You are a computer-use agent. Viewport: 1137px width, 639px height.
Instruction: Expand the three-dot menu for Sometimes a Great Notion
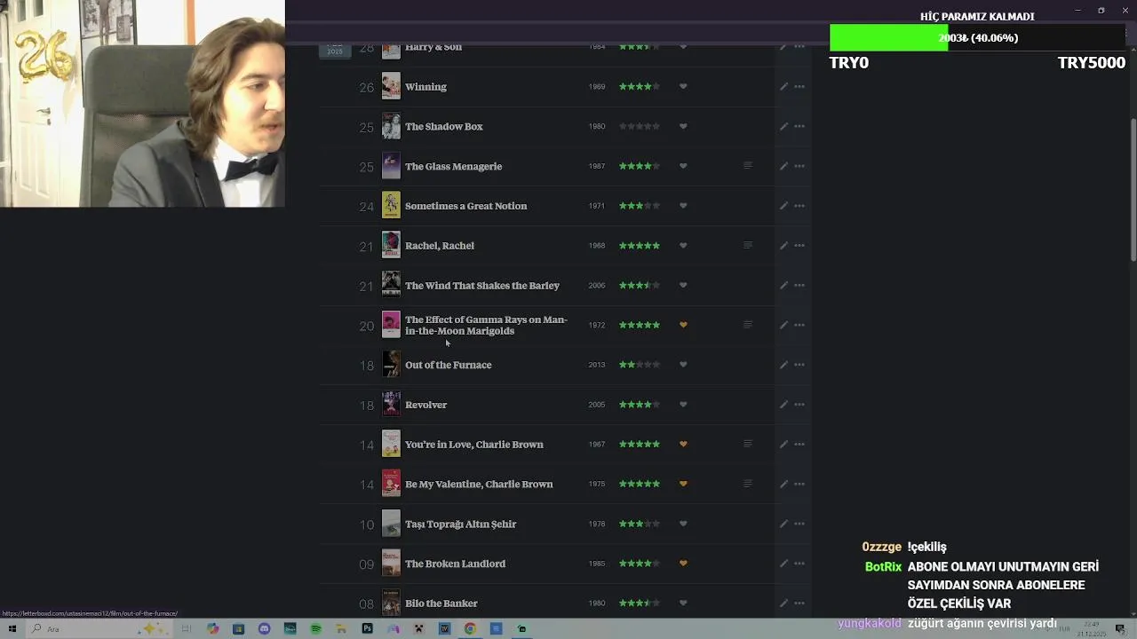[799, 206]
